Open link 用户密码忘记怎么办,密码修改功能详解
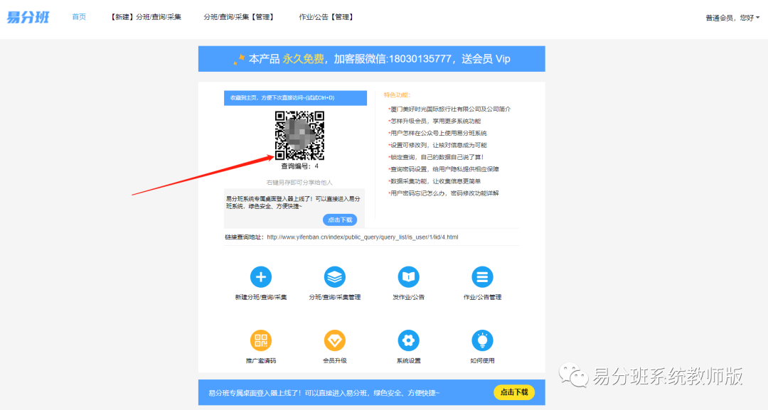 click(x=444, y=193)
